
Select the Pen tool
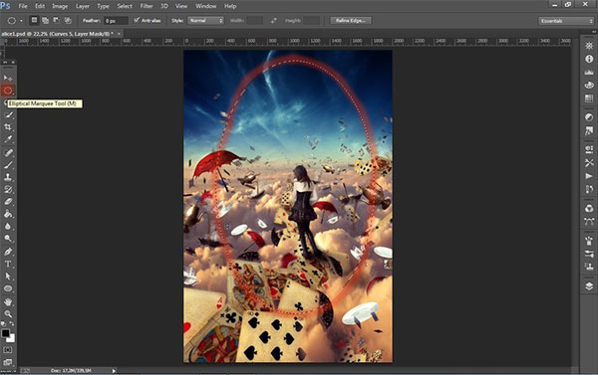point(8,252)
